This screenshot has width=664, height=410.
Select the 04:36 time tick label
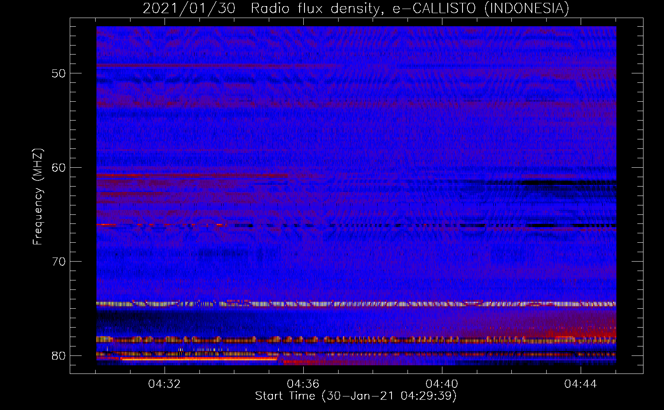[x=303, y=384]
